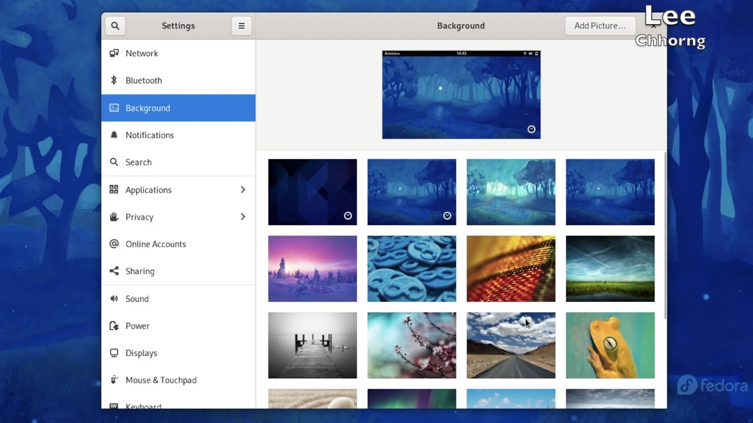
Task: Click the Add Picture… button
Action: pos(600,26)
